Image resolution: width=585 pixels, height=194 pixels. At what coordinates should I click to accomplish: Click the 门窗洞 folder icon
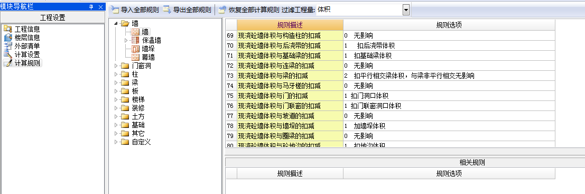coord(125,66)
